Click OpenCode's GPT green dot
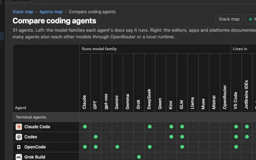The image size is (256, 160). (x=96, y=147)
